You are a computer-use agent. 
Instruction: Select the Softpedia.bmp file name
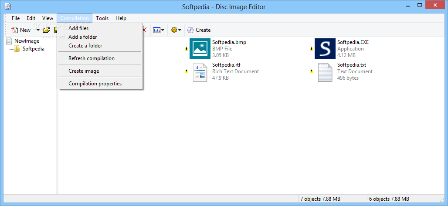(229, 42)
